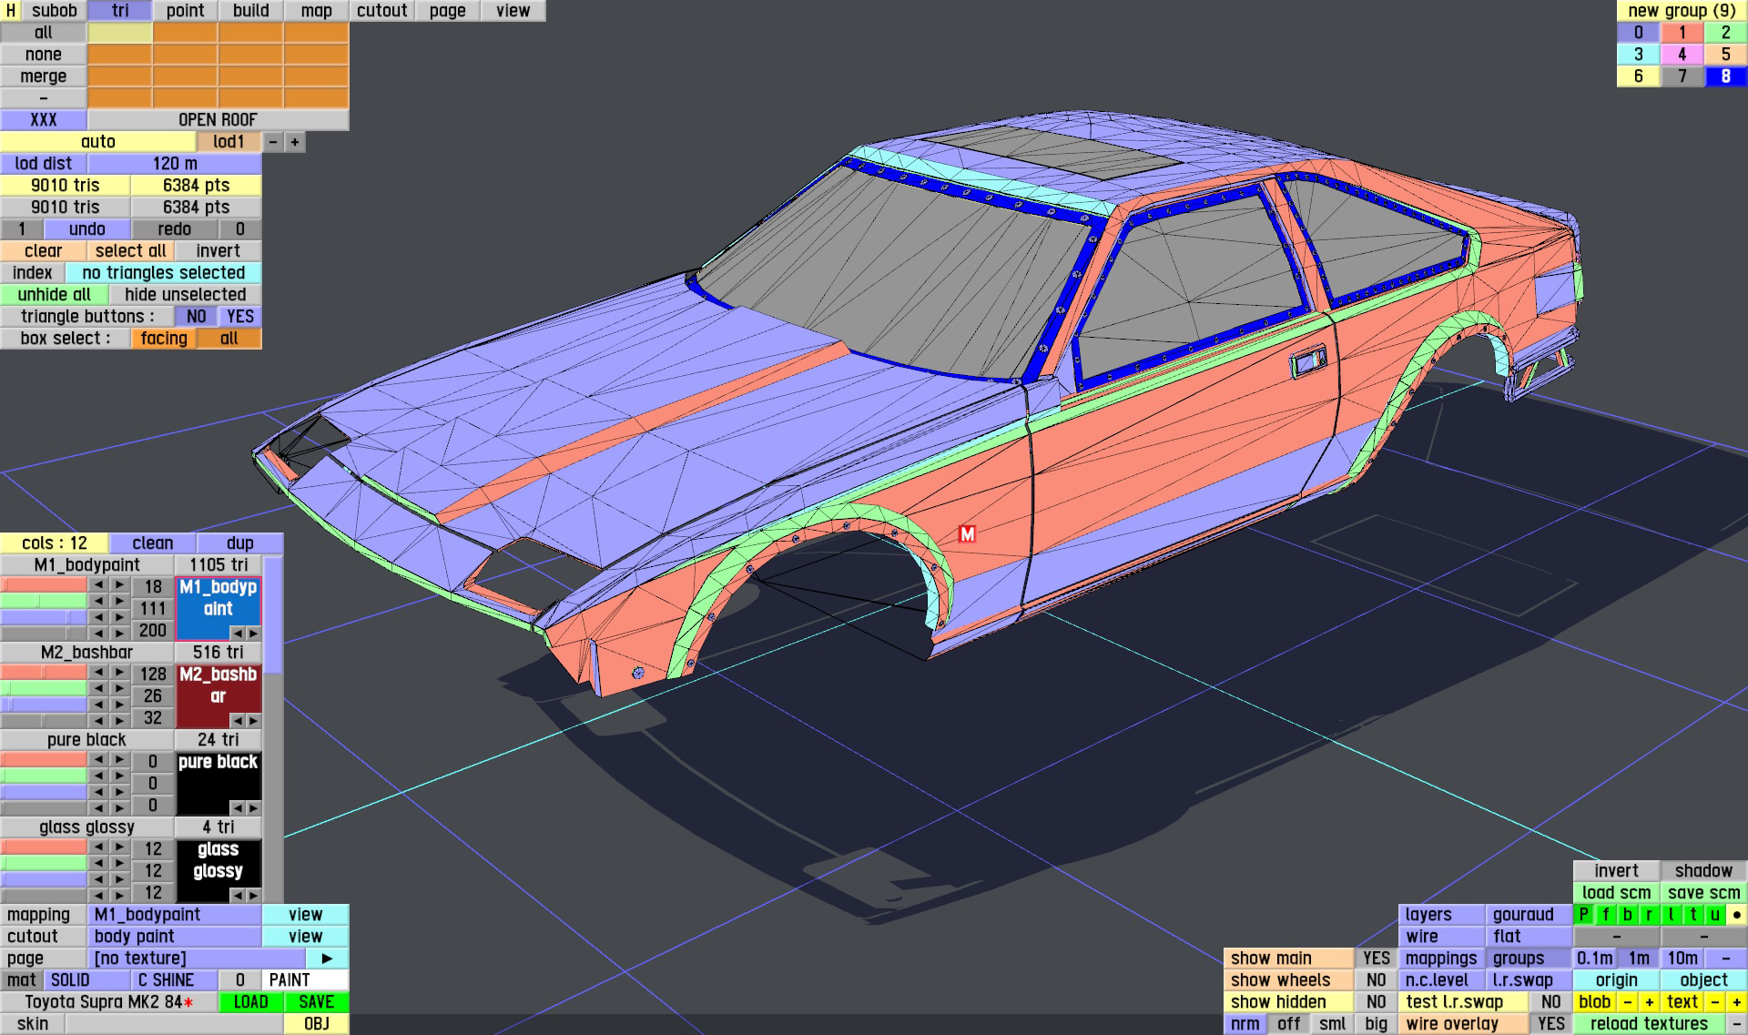Set triangle buttons to YES
The width and height of the screenshot is (1748, 1035).
point(239,317)
